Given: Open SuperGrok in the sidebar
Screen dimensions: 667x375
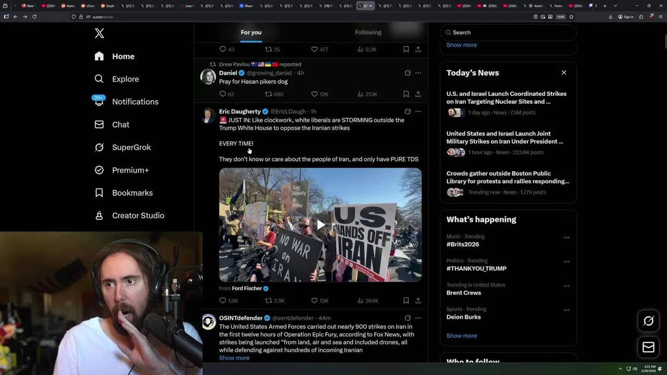Looking at the screenshot, I should point(122,147).
